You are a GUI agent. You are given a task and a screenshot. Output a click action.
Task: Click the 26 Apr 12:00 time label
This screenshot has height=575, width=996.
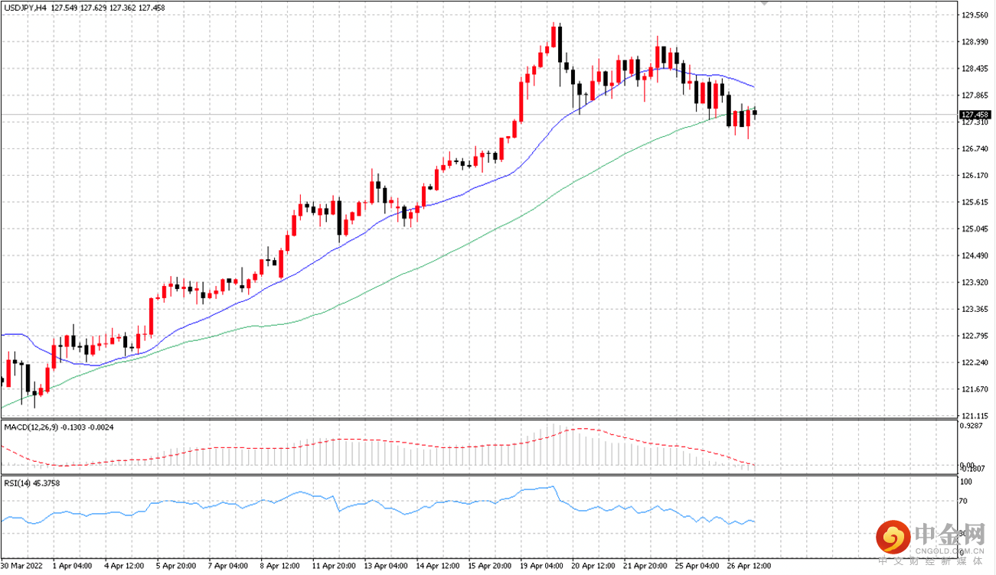tap(749, 567)
